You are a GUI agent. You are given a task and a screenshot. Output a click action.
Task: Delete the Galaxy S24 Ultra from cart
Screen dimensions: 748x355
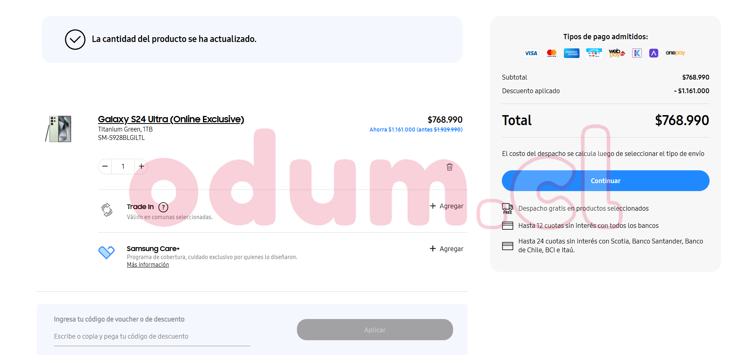(x=449, y=167)
